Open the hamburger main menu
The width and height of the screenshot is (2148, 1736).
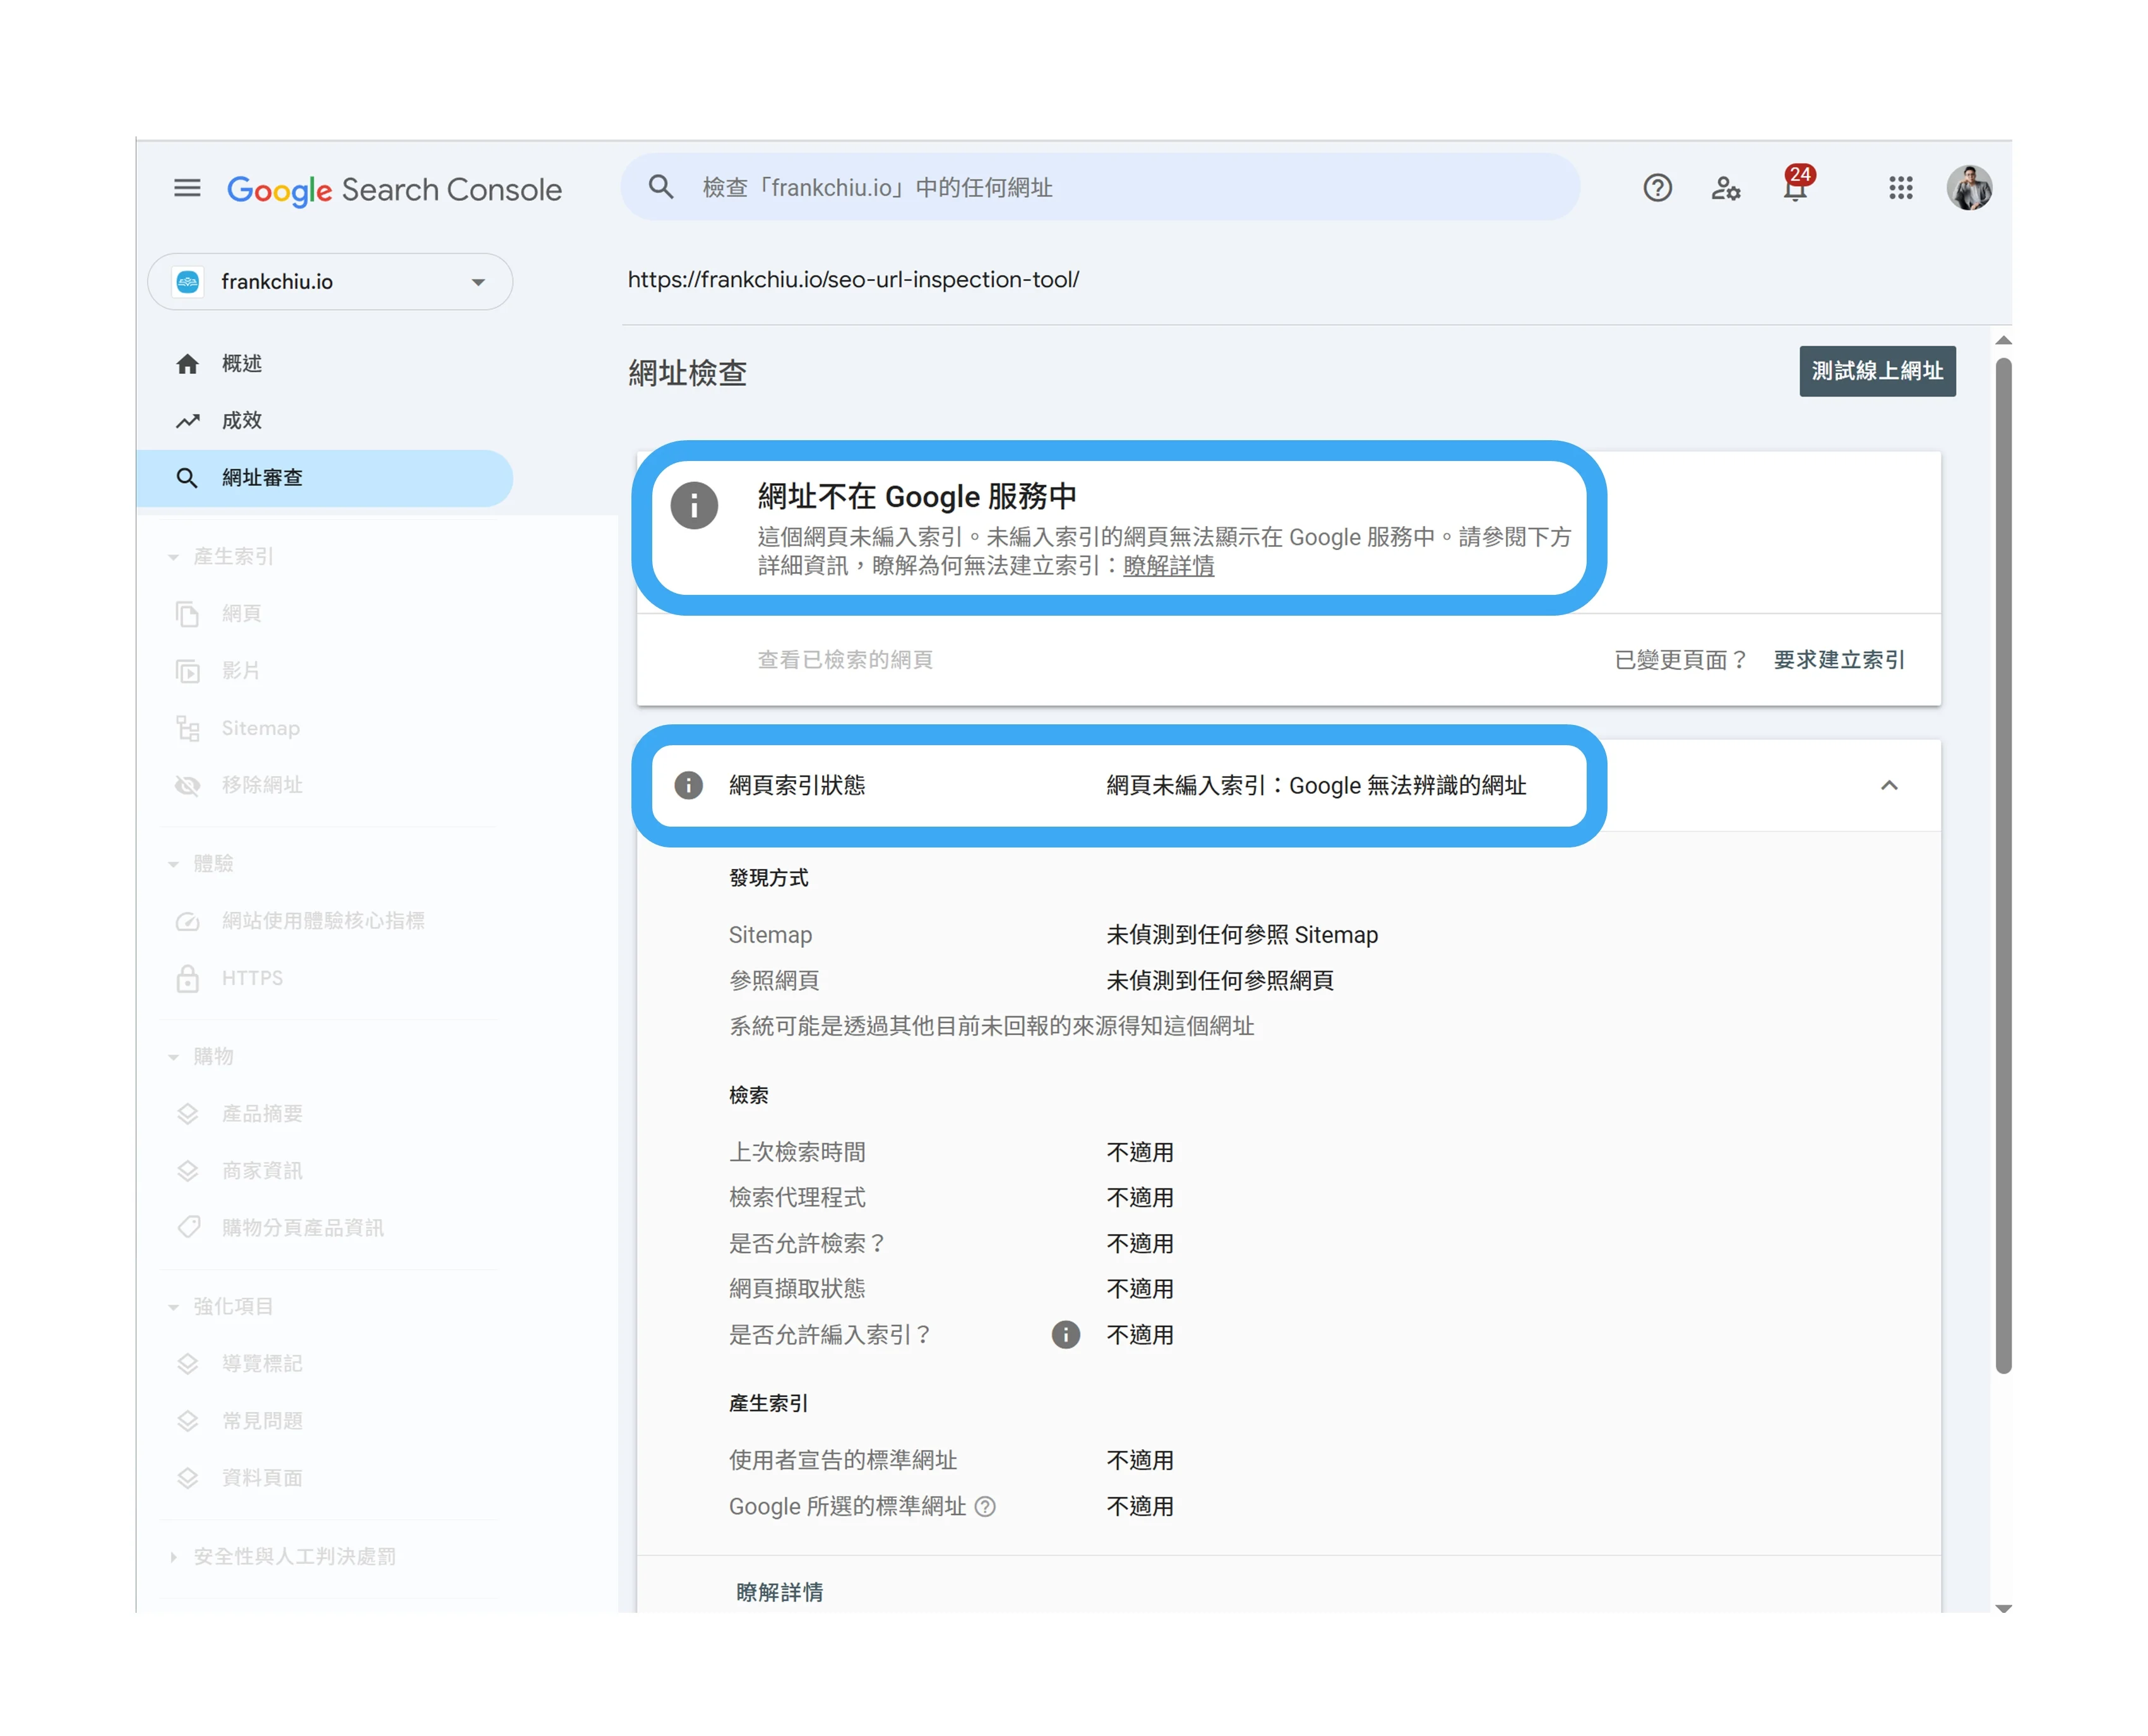click(x=187, y=188)
